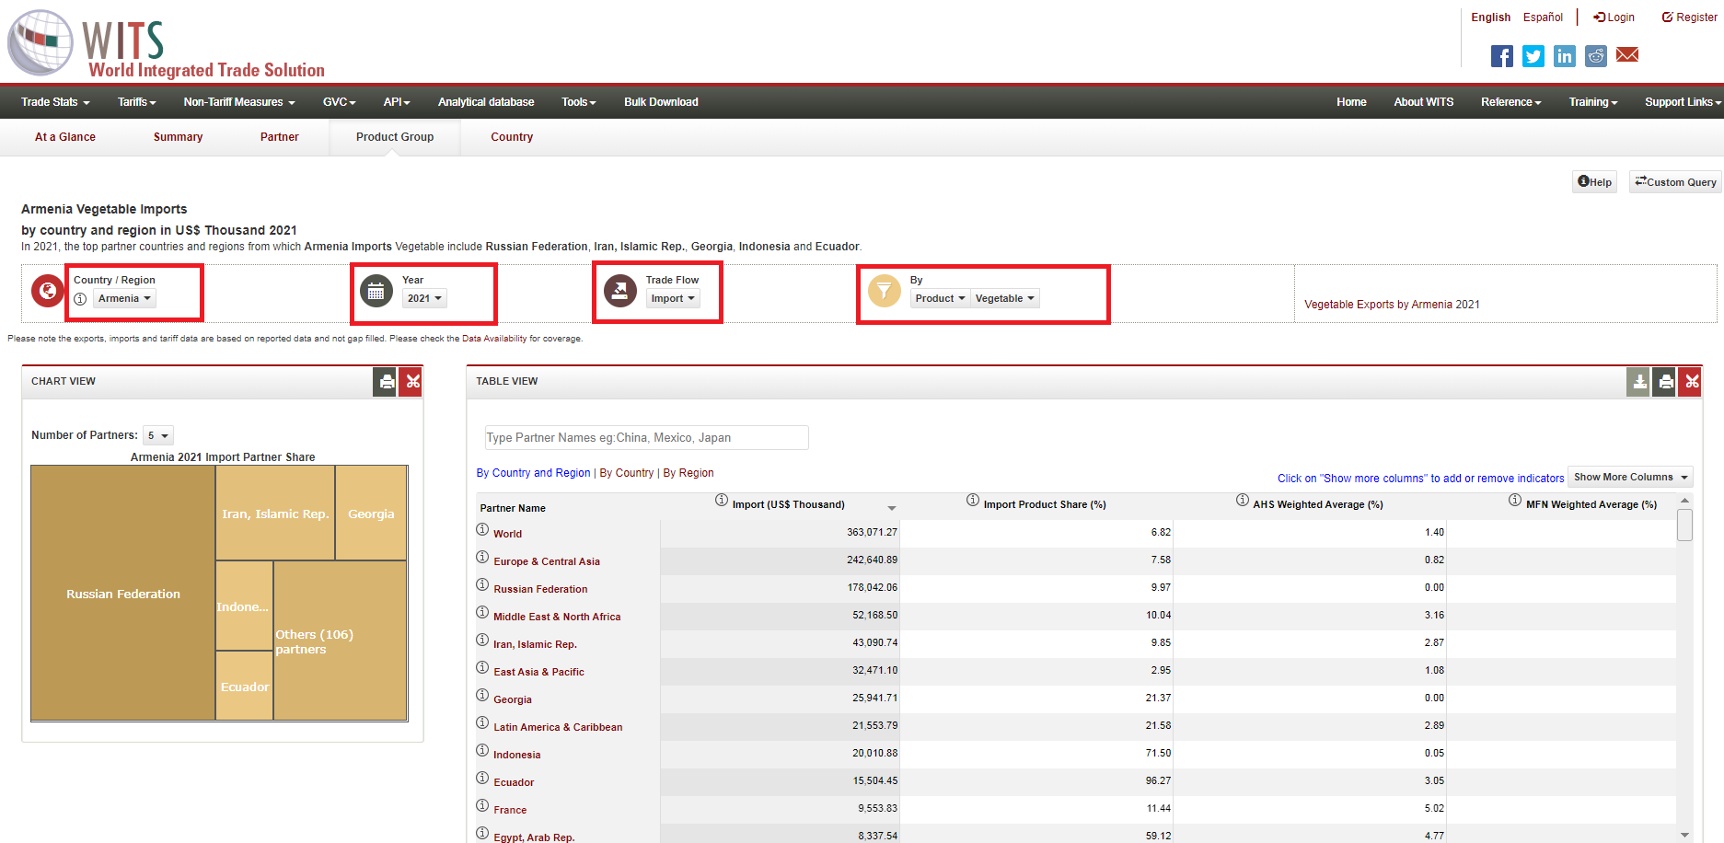The width and height of the screenshot is (1724, 843).
Task: Download table data with download icon
Action: 1638,382
